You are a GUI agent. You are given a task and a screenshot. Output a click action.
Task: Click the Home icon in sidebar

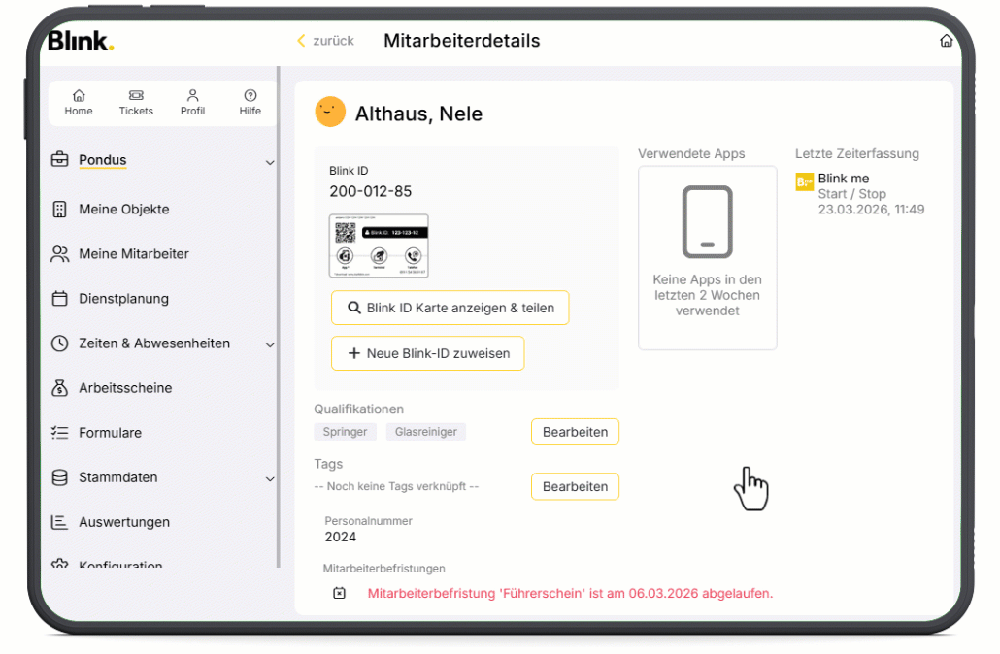point(79,96)
